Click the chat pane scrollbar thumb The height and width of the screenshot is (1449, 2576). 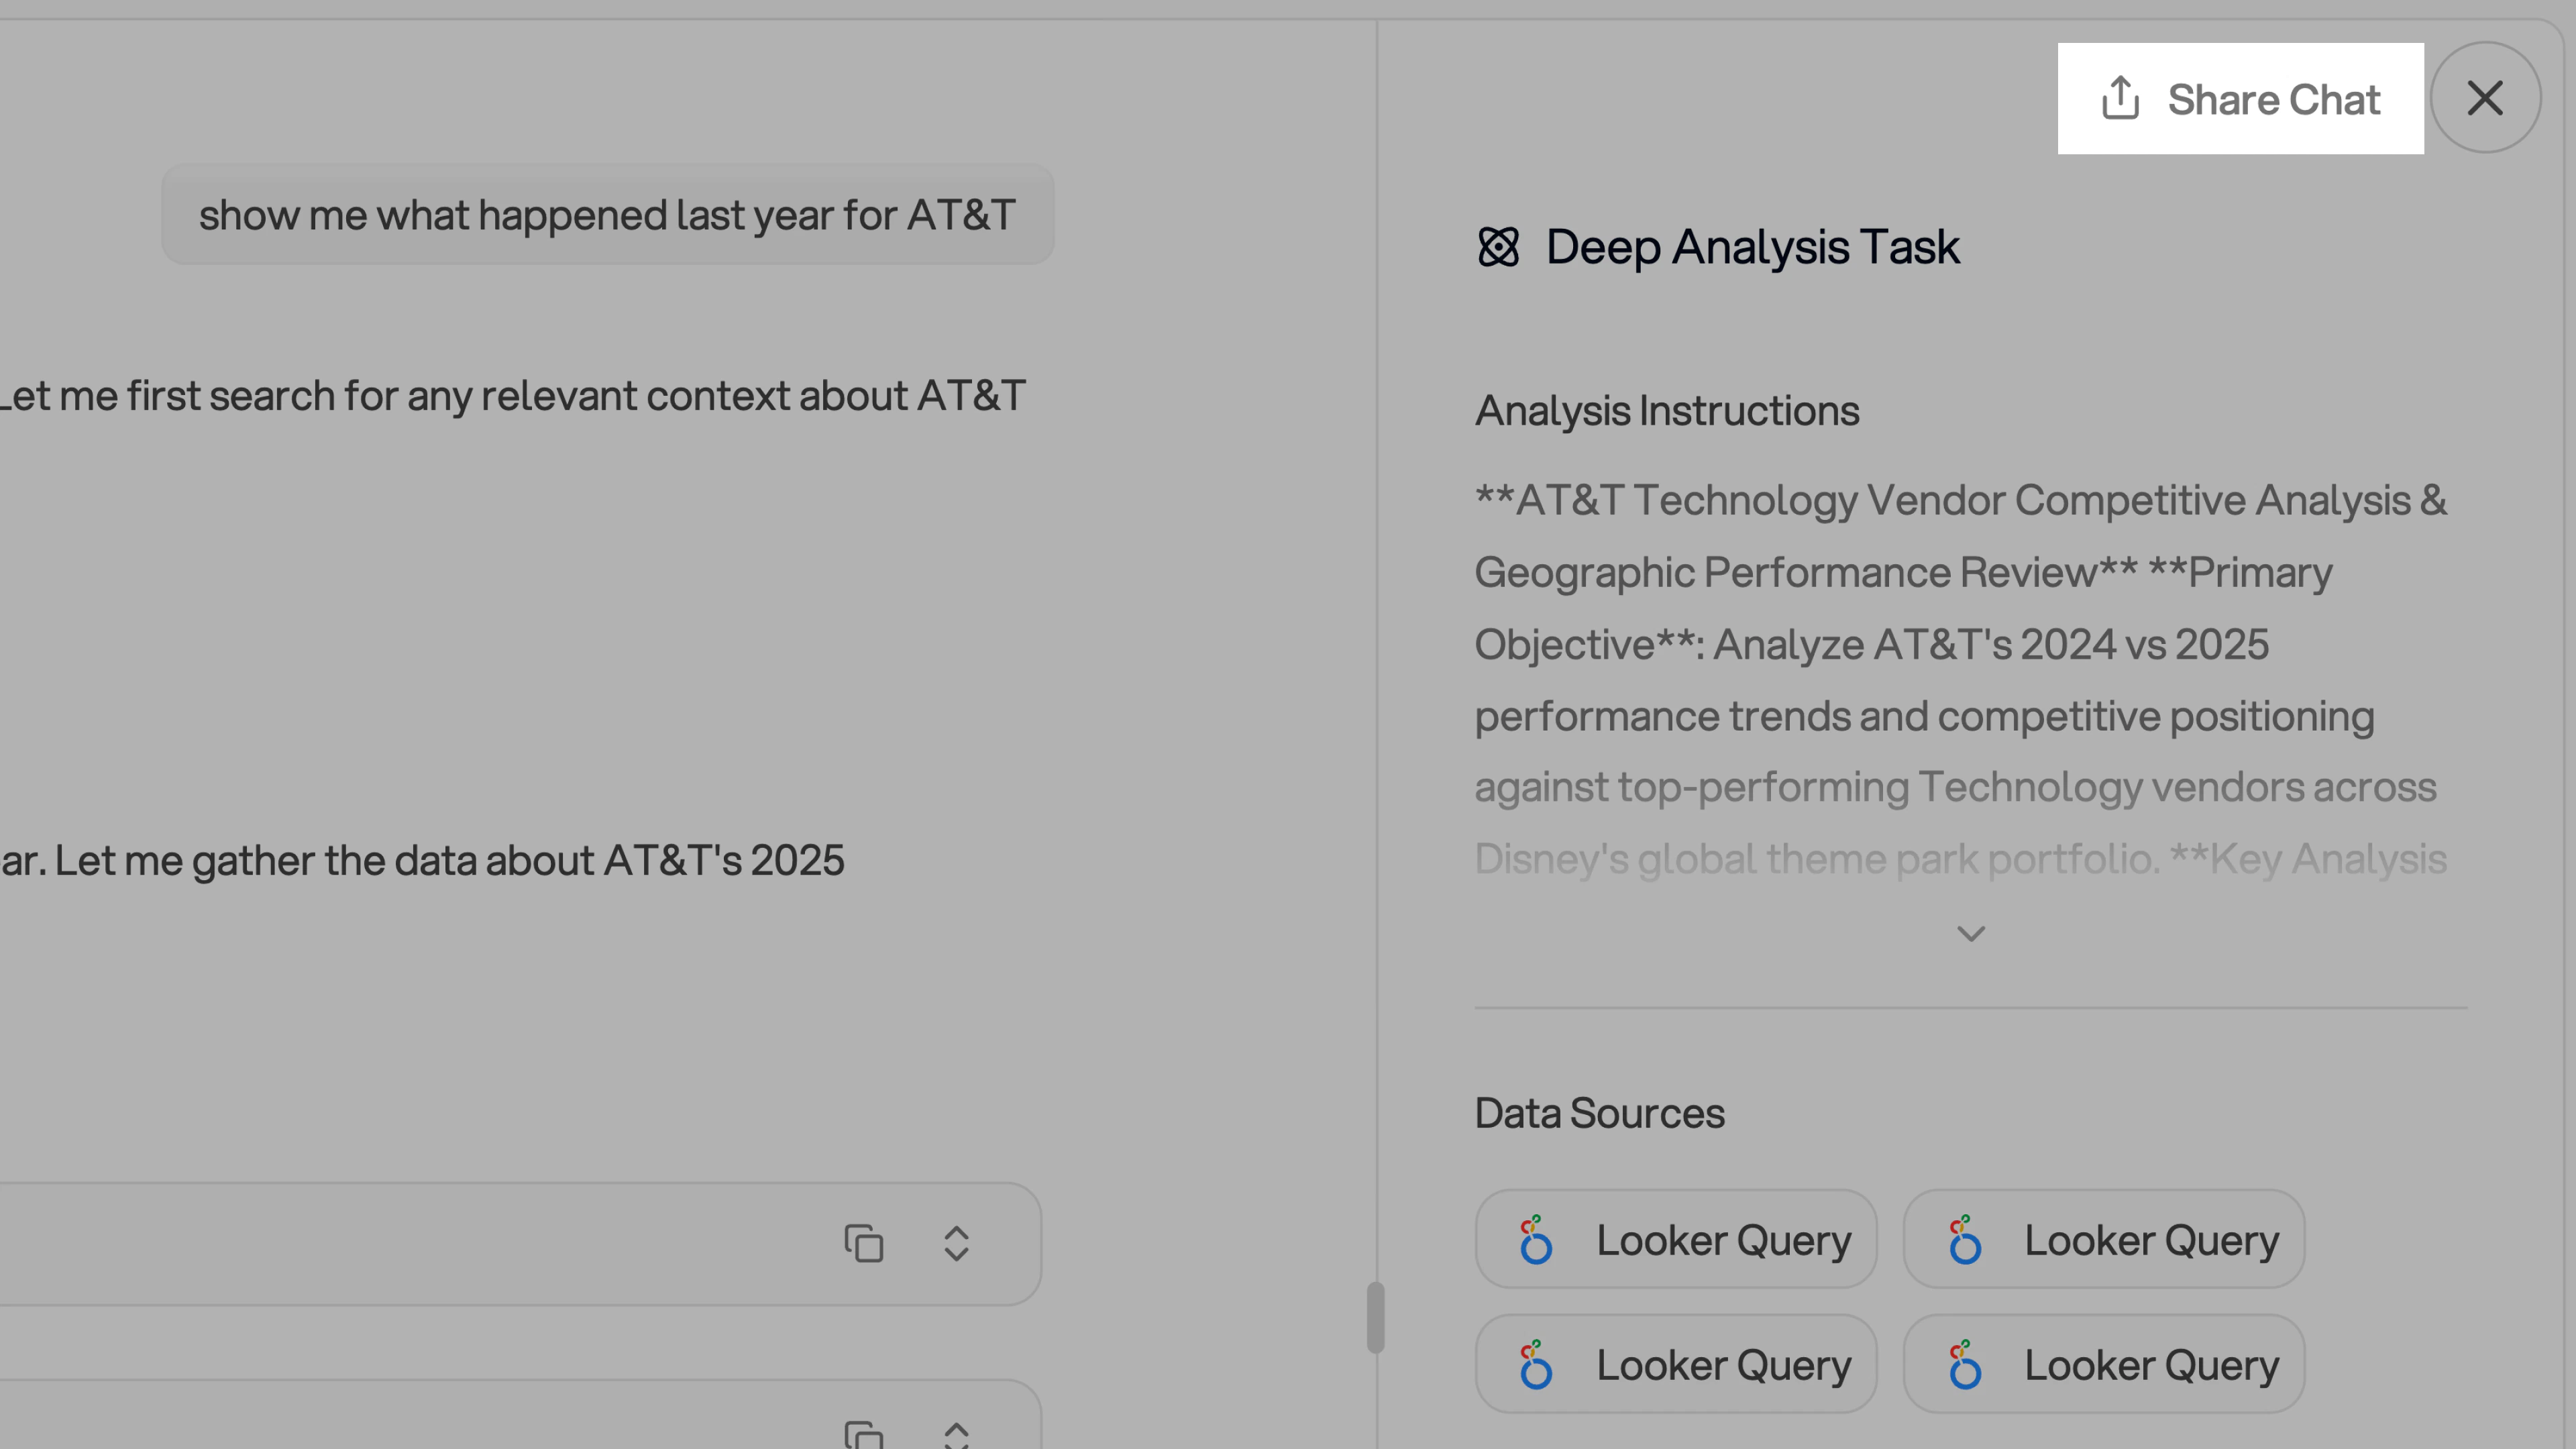point(1376,1317)
